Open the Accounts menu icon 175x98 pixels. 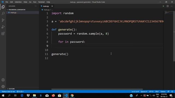[x=3, y=80]
